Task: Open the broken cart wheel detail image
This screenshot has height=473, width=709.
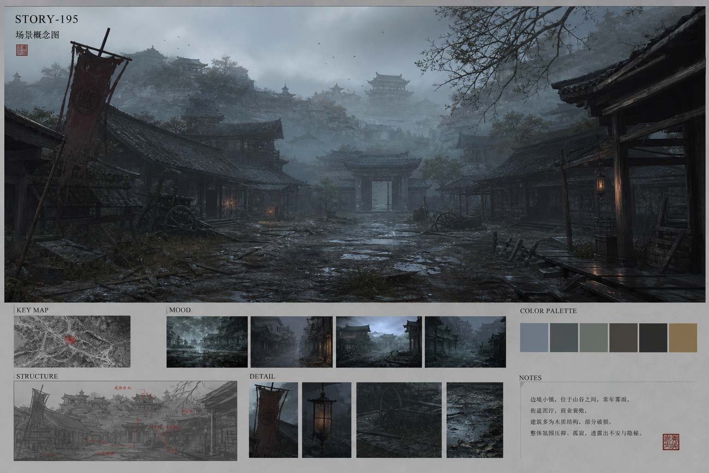Action: (x=399, y=420)
